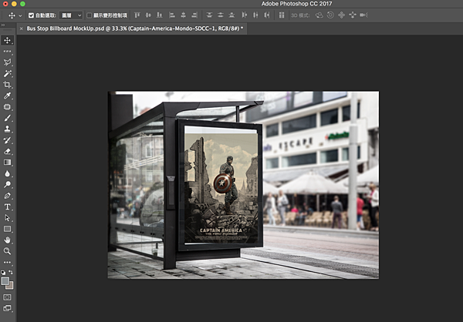Enable the 顯示變形控制項 checkbox
The image size is (463, 322).
coord(89,15)
